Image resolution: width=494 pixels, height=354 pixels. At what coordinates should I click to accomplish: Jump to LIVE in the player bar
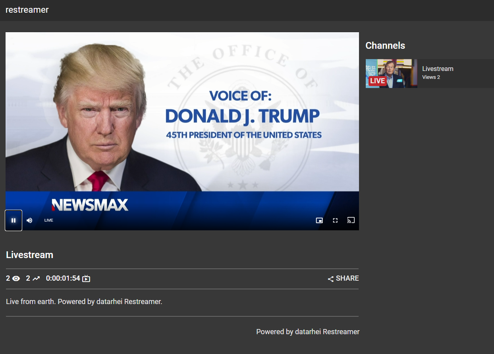tap(48, 220)
